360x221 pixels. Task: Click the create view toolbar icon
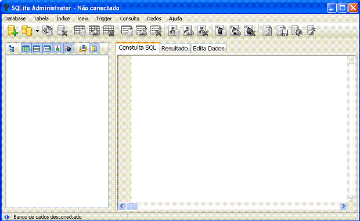(174, 31)
